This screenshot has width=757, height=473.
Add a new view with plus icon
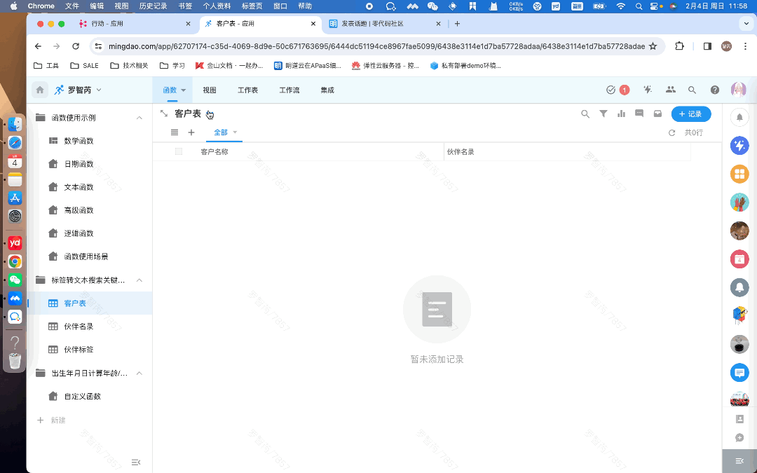click(191, 132)
